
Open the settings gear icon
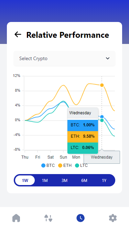tap(113, 218)
